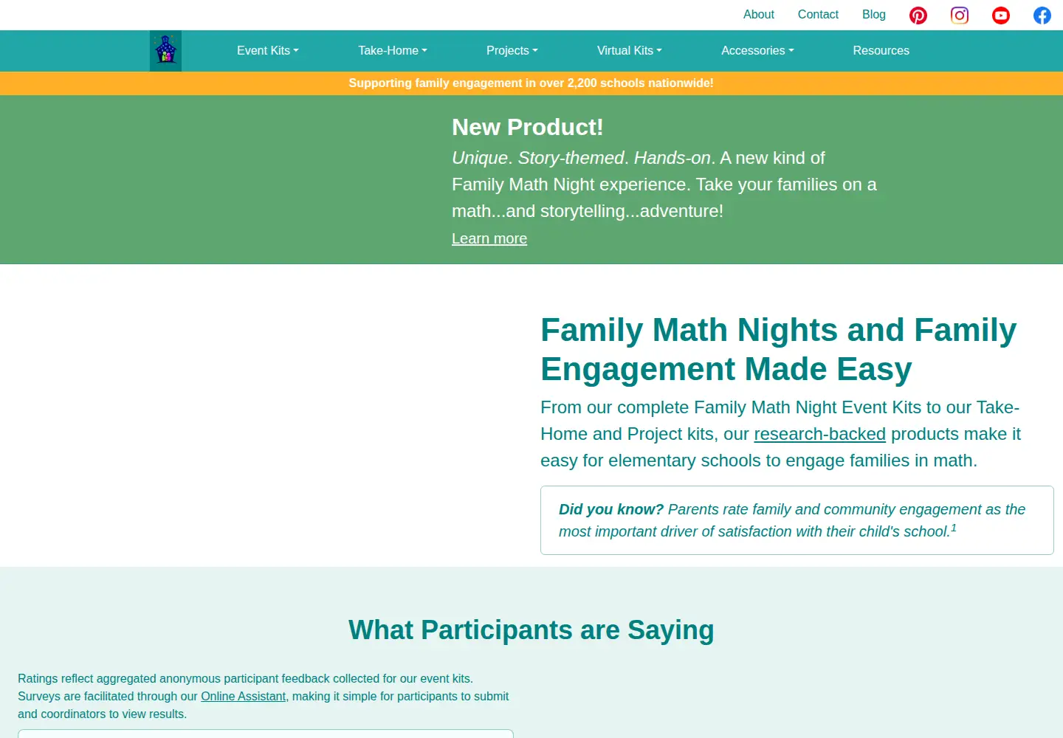
Task: Open the About page
Action: 759,15
